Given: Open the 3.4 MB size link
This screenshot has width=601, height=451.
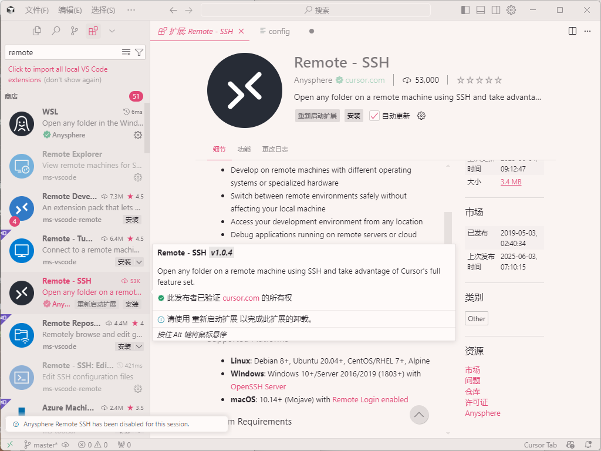Looking at the screenshot, I should [x=511, y=182].
